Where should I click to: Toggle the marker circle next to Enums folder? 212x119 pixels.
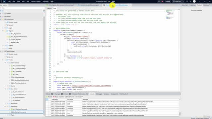click(x=7, y=86)
